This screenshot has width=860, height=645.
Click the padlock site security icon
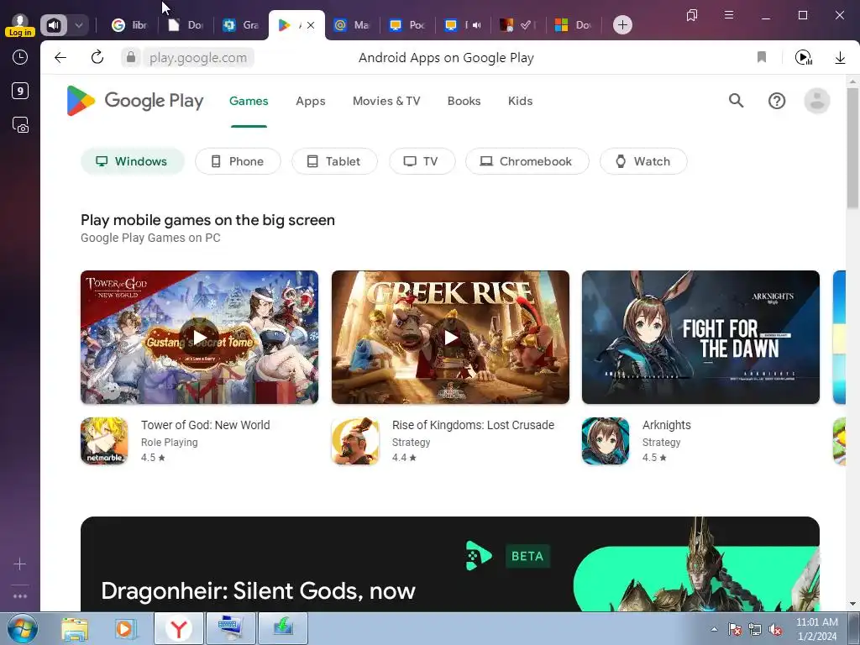click(x=130, y=57)
